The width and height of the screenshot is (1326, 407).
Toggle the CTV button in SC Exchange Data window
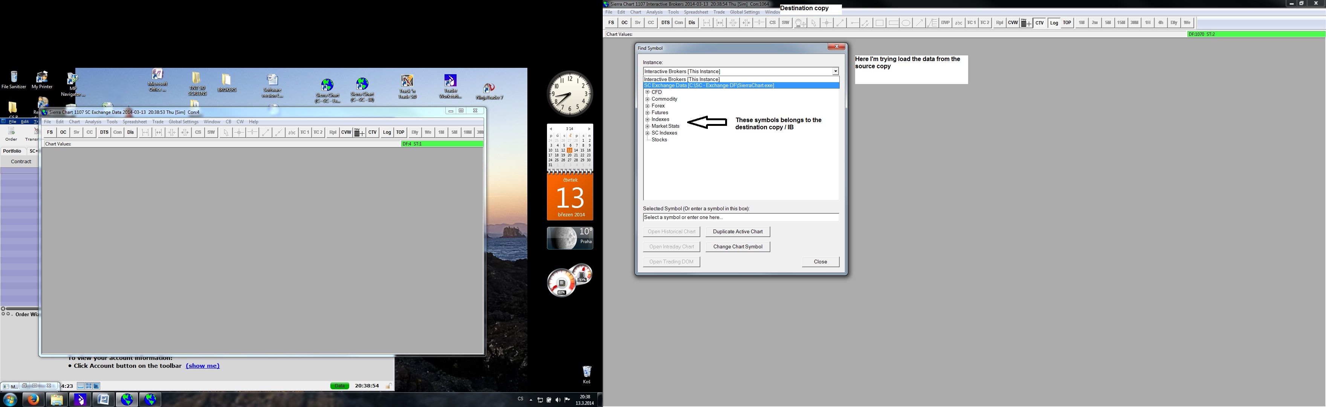click(x=372, y=132)
